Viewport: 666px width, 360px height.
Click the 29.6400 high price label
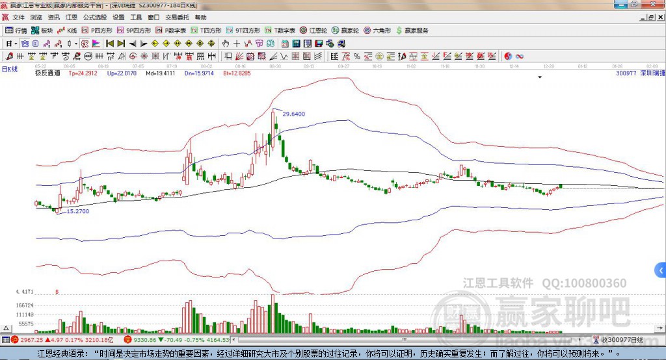[293, 114]
